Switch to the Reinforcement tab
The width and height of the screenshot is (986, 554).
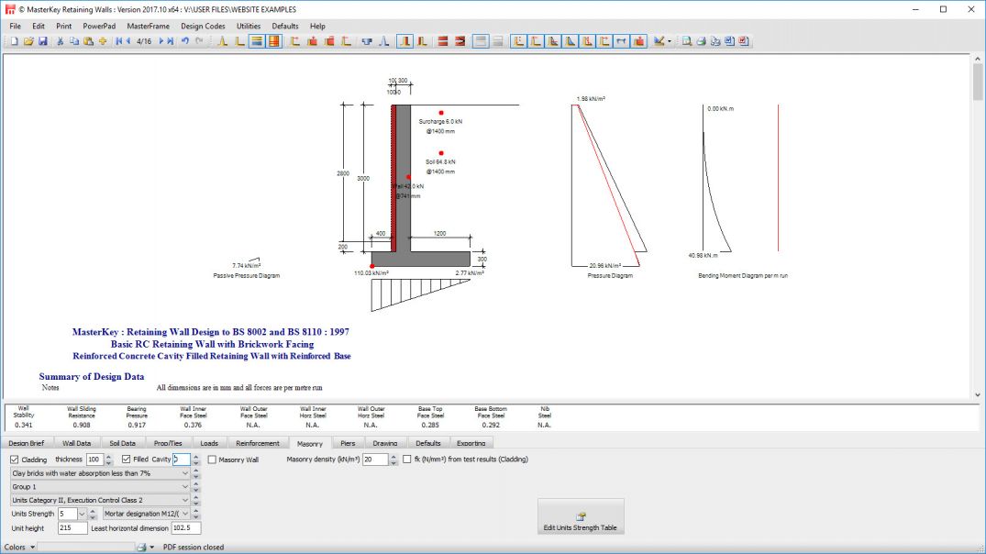[x=257, y=443]
